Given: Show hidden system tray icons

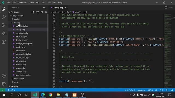Looking at the screenshot, I should coord(130,95).
